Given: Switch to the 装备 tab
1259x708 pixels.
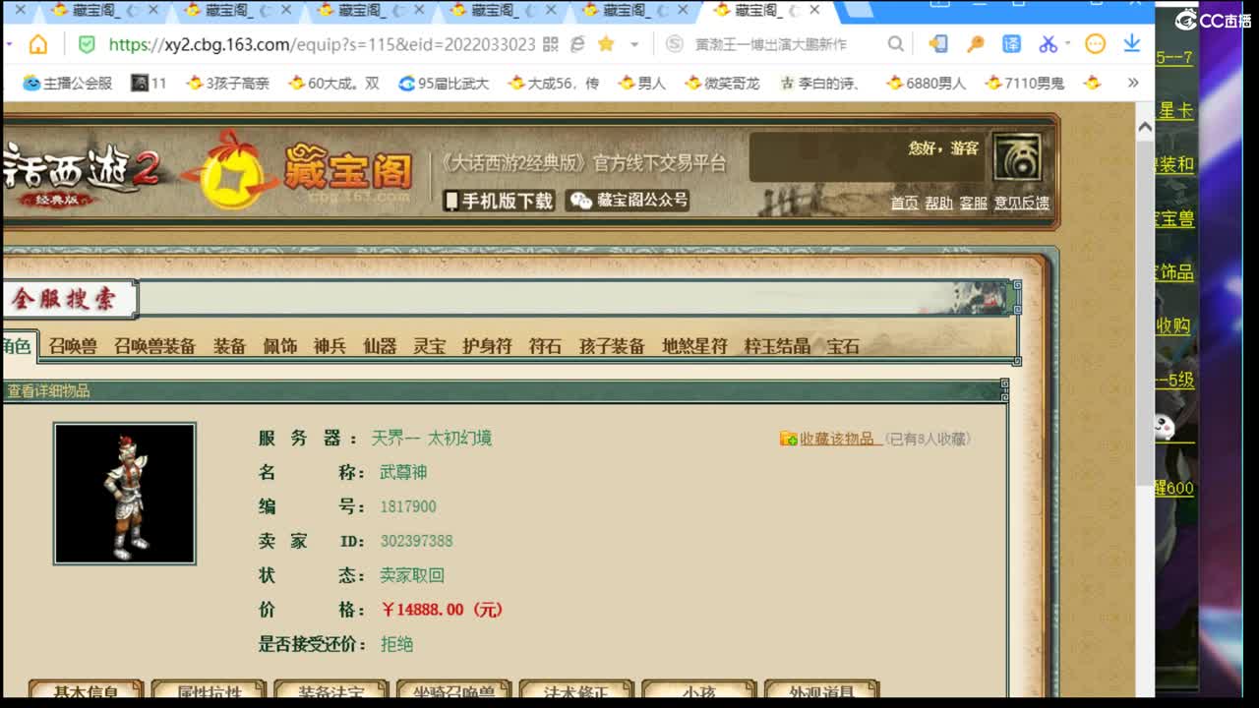Looking at the screenshot, I should [x=229, y=346].
